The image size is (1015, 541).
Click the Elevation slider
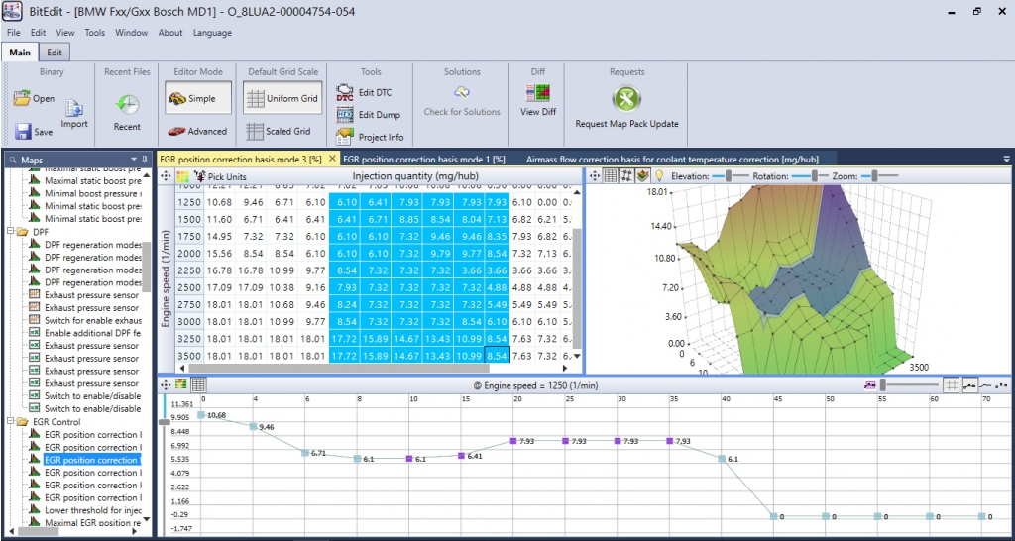(x=729, y=176)
